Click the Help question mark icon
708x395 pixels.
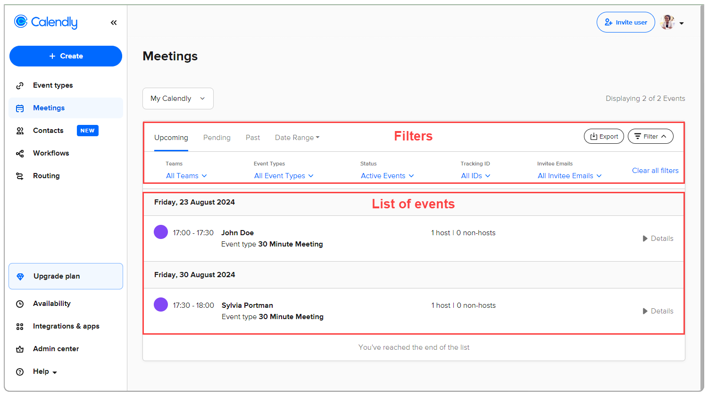tap(20, 371)
